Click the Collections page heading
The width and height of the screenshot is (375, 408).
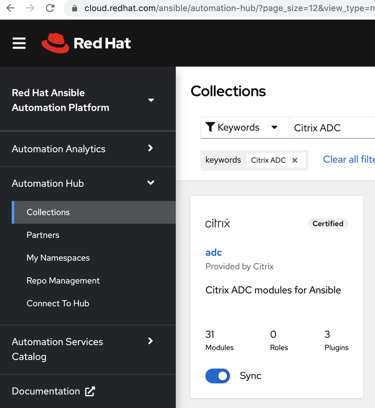(x=228, y=91)
